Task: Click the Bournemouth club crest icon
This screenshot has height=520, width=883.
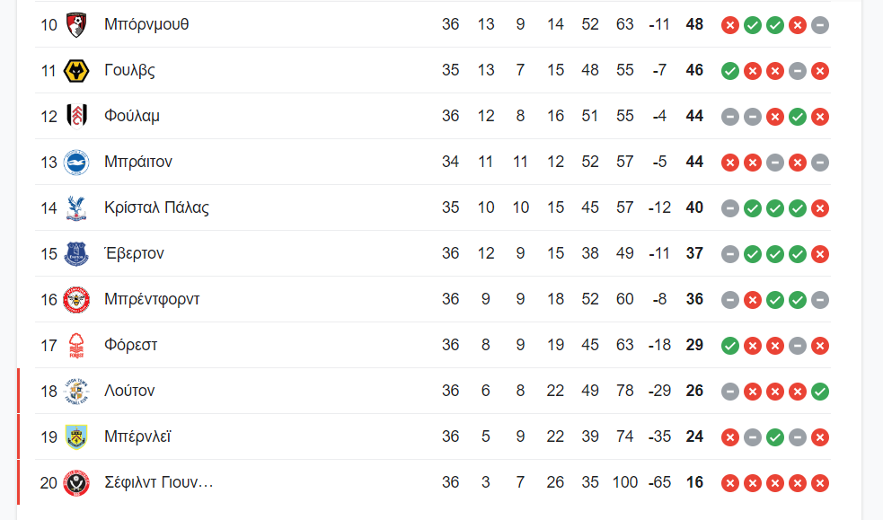Action: point(76,25)
